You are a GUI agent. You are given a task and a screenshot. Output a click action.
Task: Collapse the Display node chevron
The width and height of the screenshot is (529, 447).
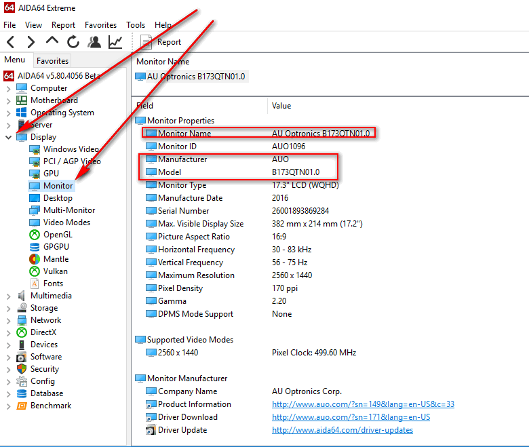tap(8, 137)
